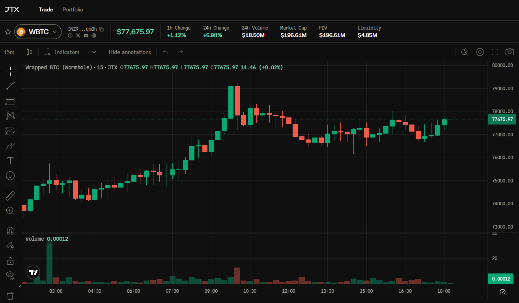The height and width of the screenshot is (303, 519).
Task: Click the 80000.00 price axis label
Action: 503,65
